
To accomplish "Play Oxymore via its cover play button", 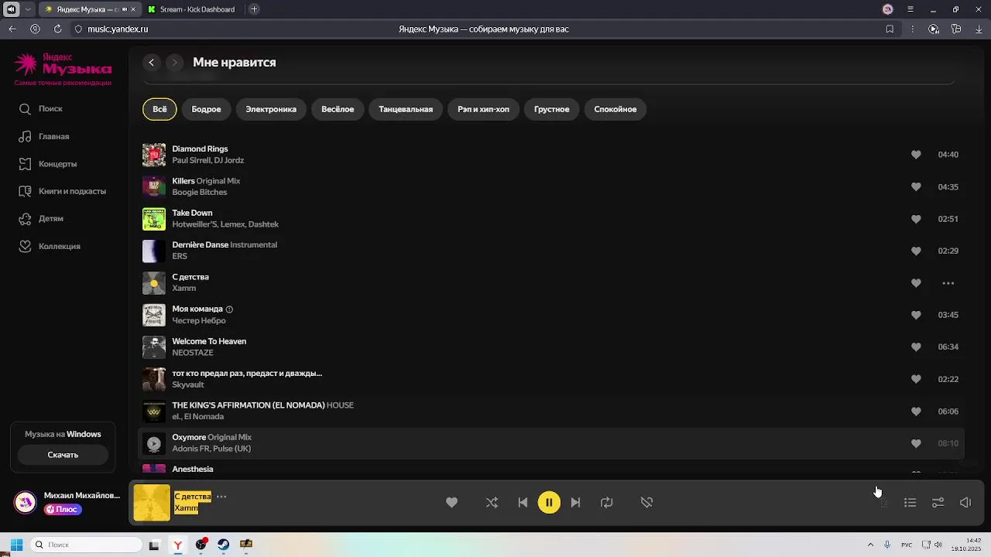I will [x=154, y=443].
